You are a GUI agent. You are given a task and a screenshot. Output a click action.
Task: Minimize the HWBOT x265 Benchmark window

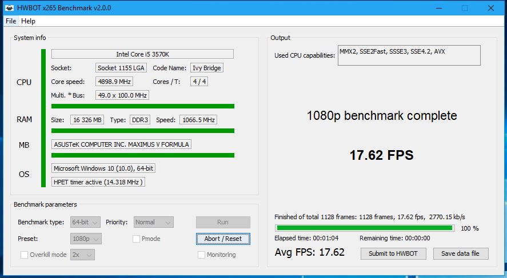point(439,8)
